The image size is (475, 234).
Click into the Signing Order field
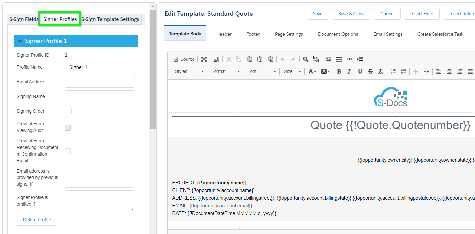pos(100,111)
